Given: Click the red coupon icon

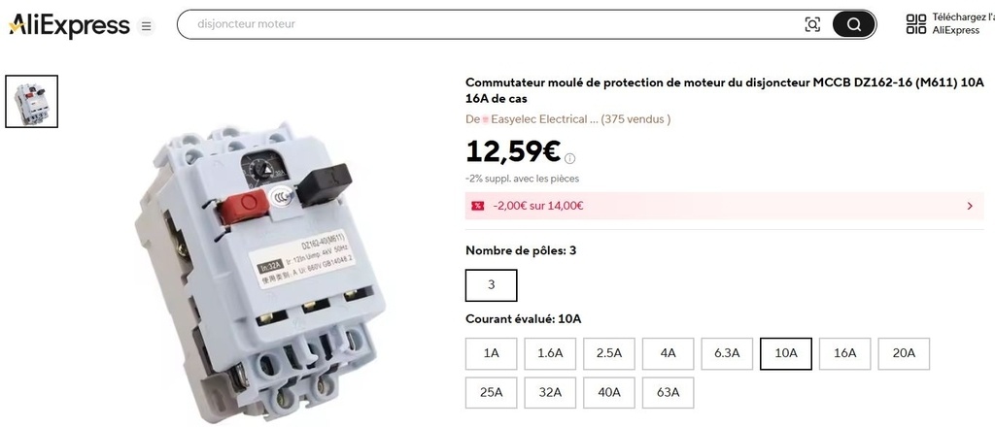Looking at the screenshot, I should click(x=477, y=206).
